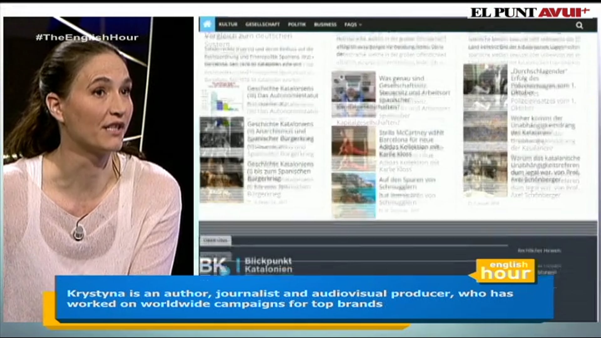Viewport: 601px width, 338px height.
Task: Click thumbnail of Anarchismus Bürgerkrieg article
Action: [x=222, y=133]
